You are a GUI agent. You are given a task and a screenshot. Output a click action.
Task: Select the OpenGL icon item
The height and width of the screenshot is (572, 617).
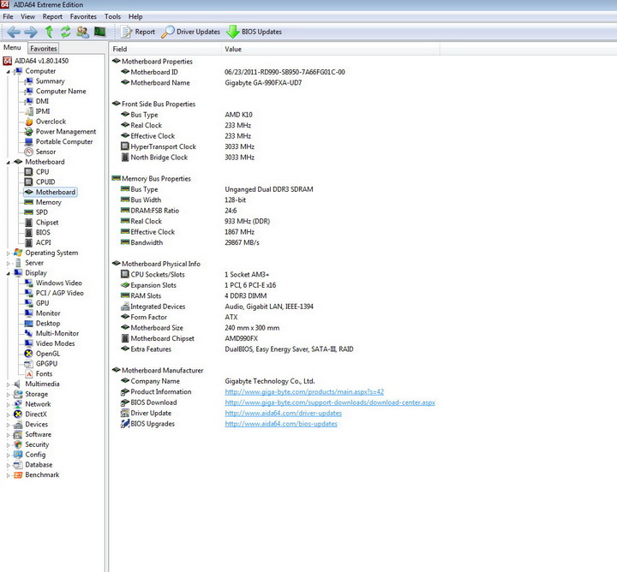[29, 354]
